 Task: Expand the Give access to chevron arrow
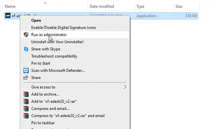tap(125, 87)
